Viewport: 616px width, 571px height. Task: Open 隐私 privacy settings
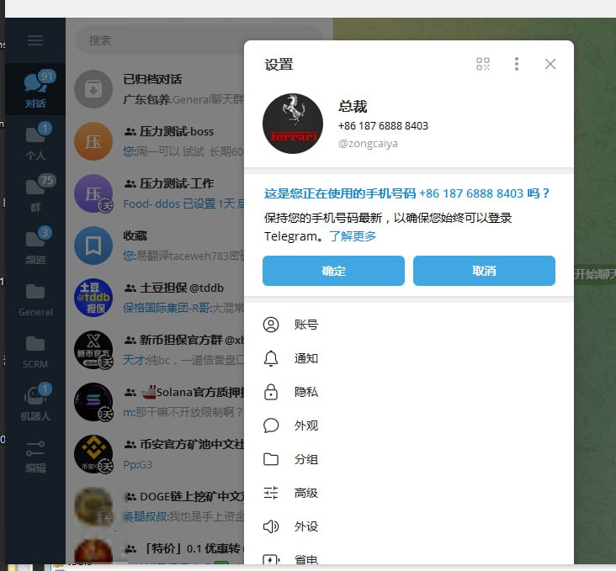[306, 392]
